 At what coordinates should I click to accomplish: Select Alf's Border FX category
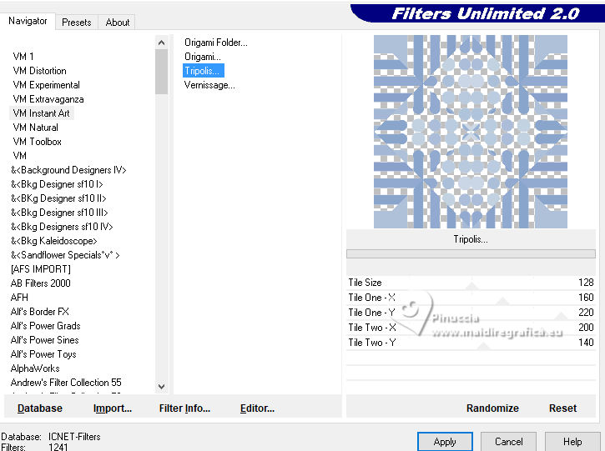40,312
